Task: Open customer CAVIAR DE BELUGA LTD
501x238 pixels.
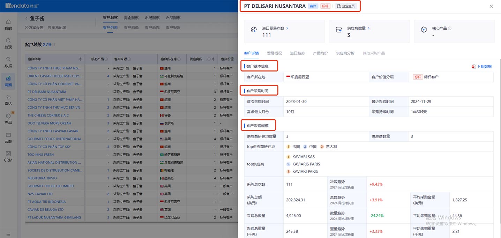Action: pyautogui.click(x=46, y=210)
